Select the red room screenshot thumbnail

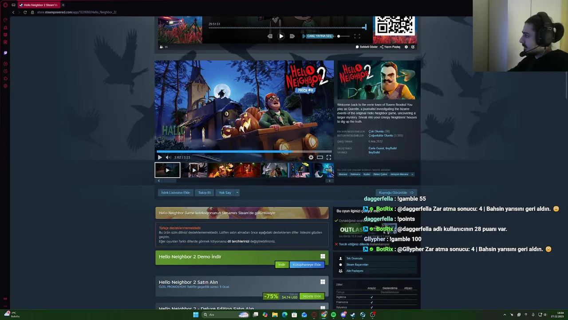(x=247, y=170)
